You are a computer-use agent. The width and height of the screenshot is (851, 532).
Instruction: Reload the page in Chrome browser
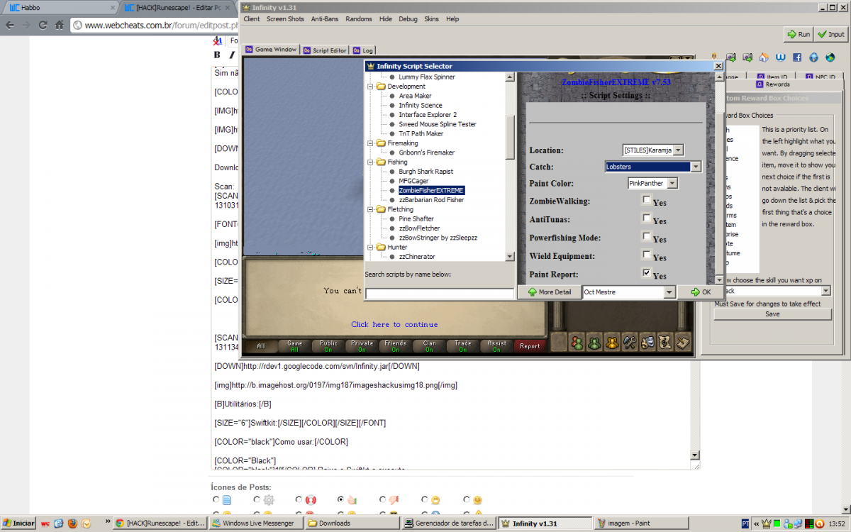[x=43, y=25]
